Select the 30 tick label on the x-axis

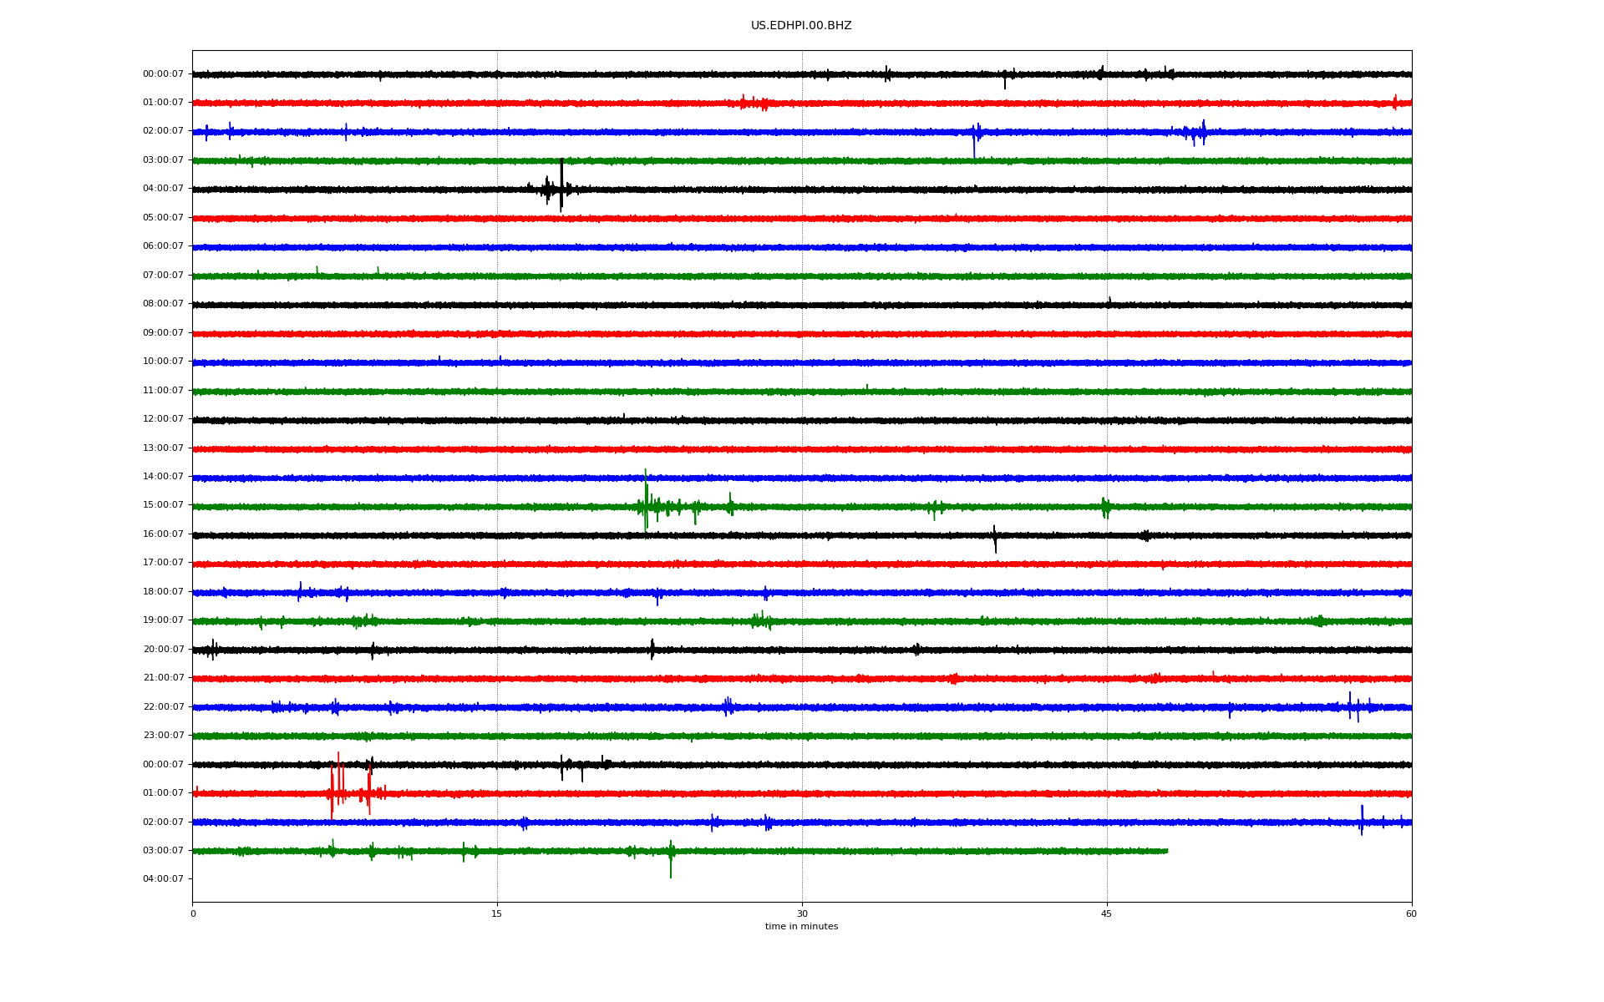tap(802, 913)
